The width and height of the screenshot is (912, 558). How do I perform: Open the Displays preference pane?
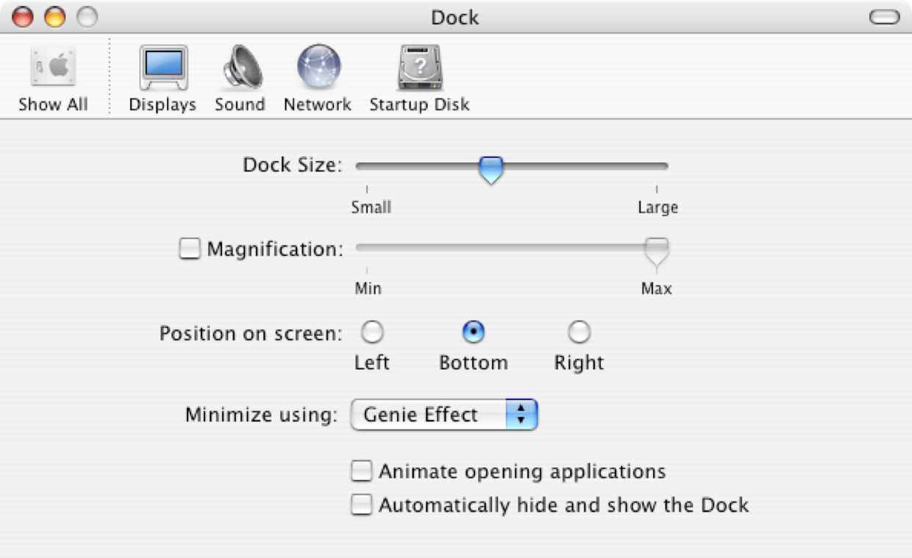(163, 79)
